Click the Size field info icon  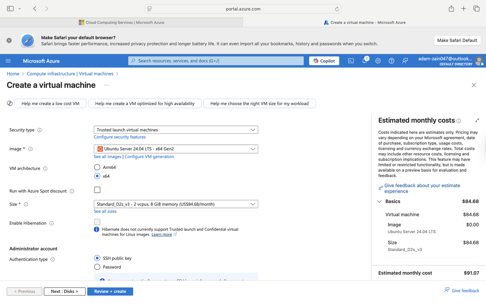coord(26,204)
